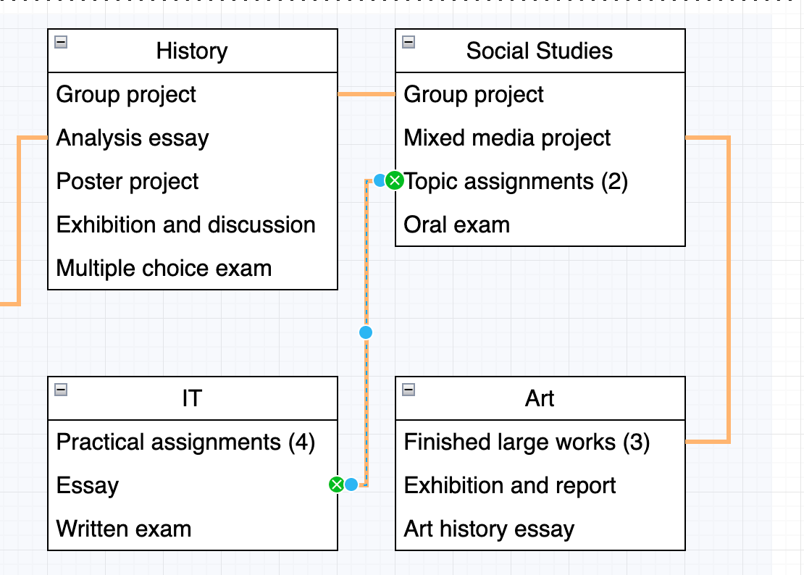Click the minus icon on the Art table header
The height and width of the screenshot is (575, 804).
pyautogui.click(x=409, y=389)
